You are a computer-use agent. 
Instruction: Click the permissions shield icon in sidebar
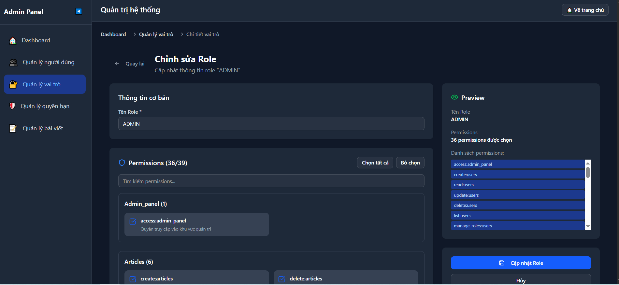[x=12, y=106]
